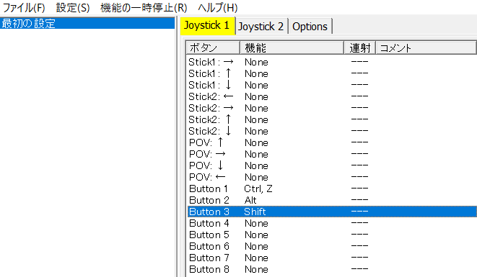Click the コメント column header
The height and width of the screenshot is (277, 477).
click(x=426, y=48)
